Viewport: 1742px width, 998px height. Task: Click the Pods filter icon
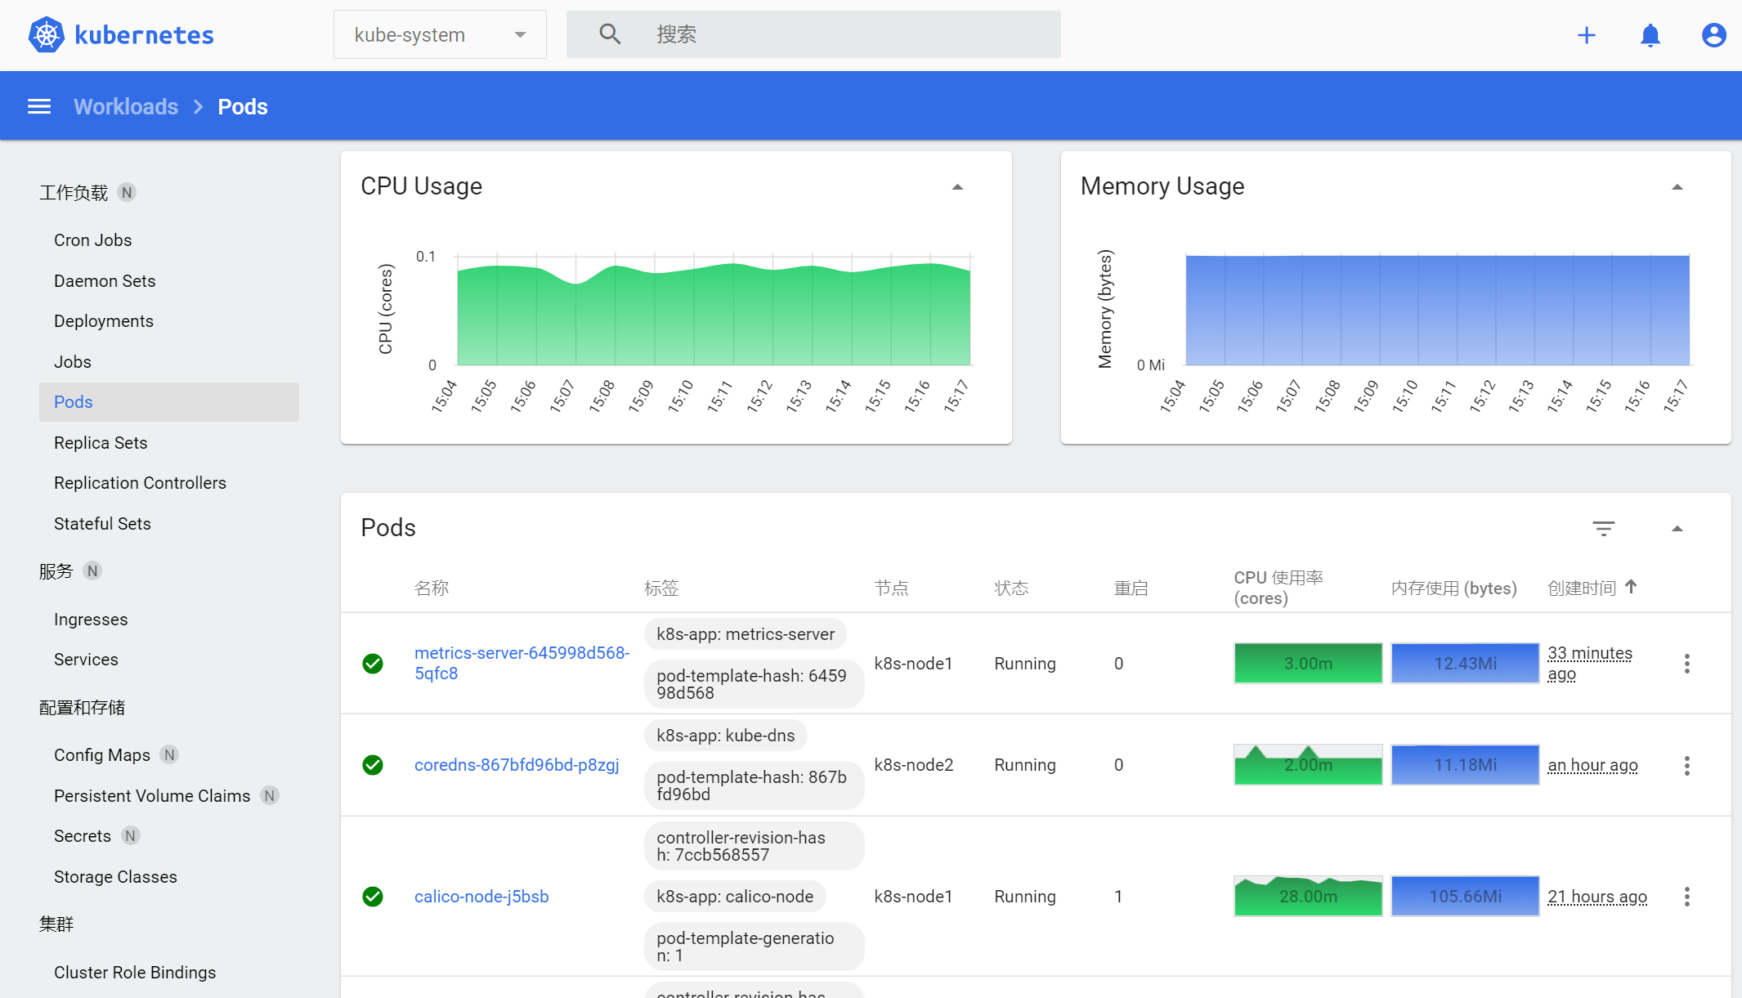(1603, 528)
